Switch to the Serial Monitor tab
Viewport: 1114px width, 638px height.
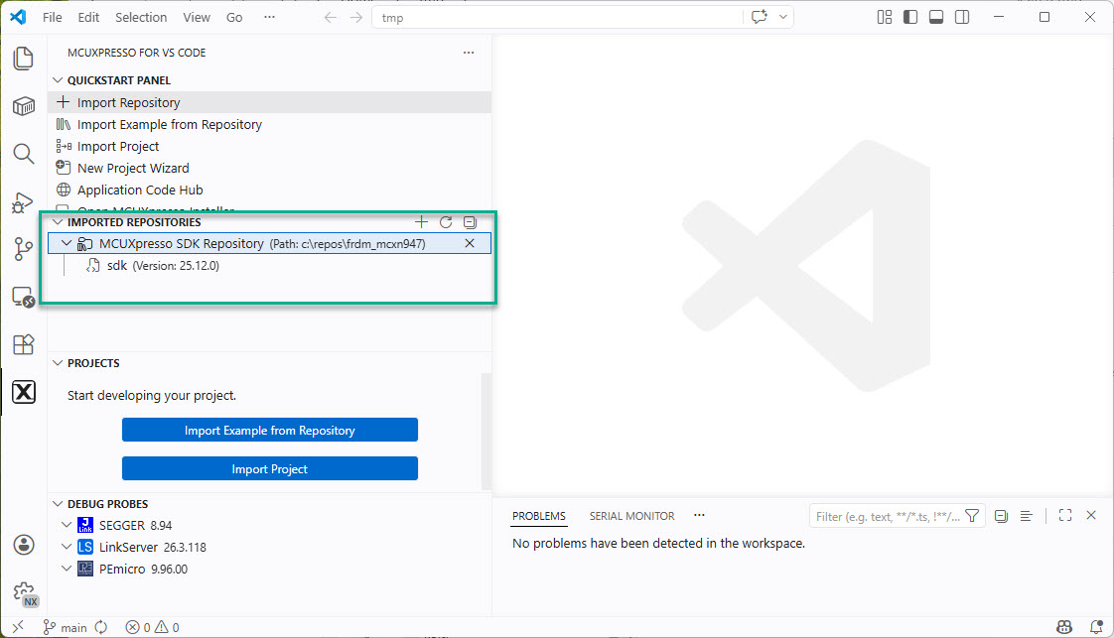631,516
